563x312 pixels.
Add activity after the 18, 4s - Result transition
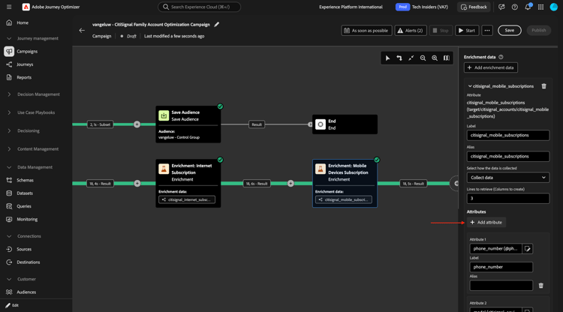tap(137, 183)
